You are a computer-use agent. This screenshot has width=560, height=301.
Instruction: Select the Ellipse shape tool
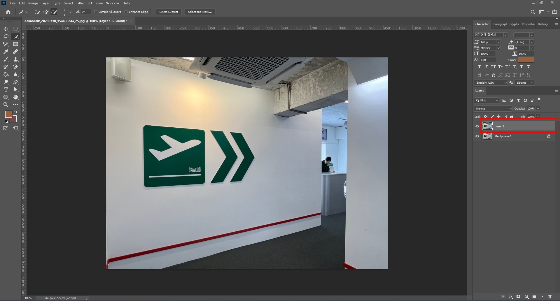[x=6, y=97]
